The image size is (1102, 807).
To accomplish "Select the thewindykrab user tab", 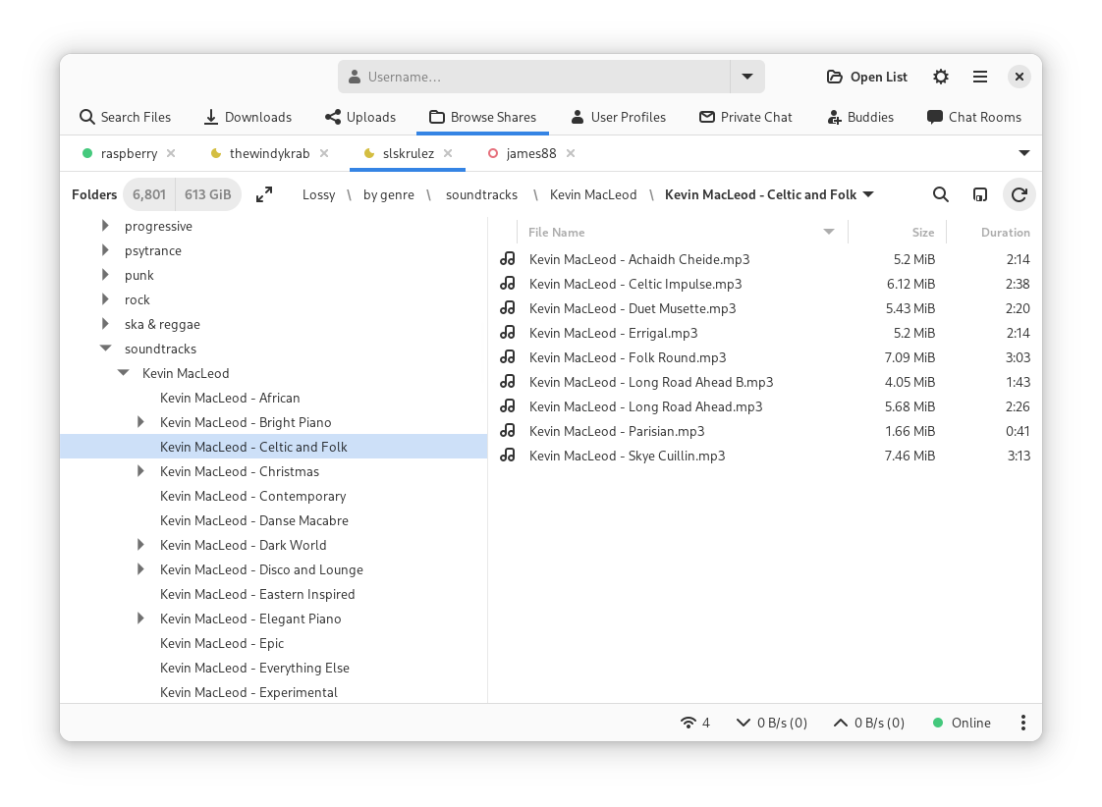I will click(x=268, y=153).
